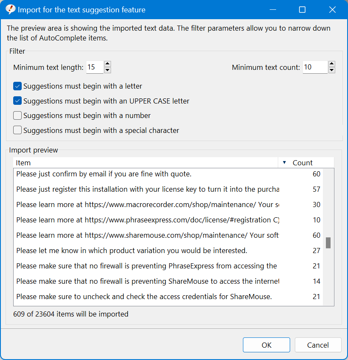Select row with sharemouse.com maintenance link
This screenshot has height=360, width=348.
coord(168,235)
